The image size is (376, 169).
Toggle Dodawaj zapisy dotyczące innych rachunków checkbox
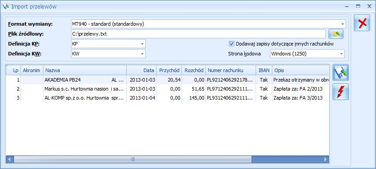[231, 44]
